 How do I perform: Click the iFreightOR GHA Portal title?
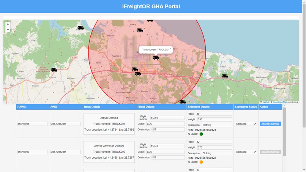point(151,6)
